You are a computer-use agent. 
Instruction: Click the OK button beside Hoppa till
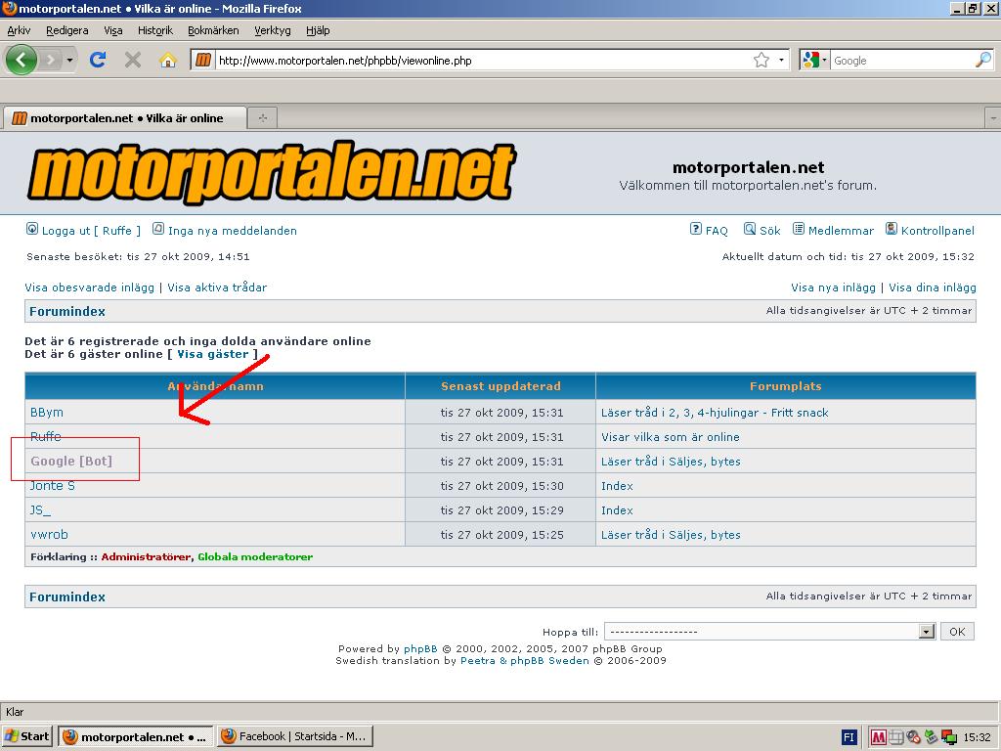957,632
